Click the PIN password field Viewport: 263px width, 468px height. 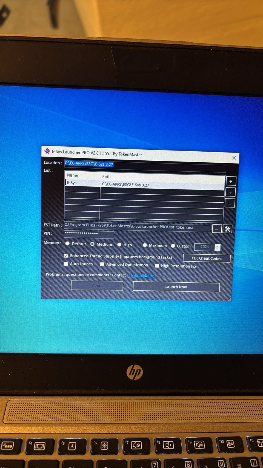(89, 234)
